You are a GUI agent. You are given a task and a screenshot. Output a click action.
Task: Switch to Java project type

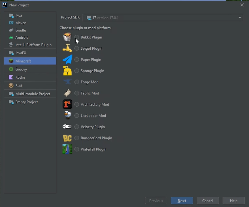tap(30, 16)
